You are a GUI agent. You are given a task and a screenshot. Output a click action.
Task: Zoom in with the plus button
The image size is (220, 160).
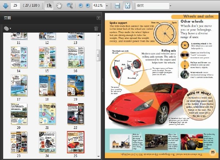(88, 5)
